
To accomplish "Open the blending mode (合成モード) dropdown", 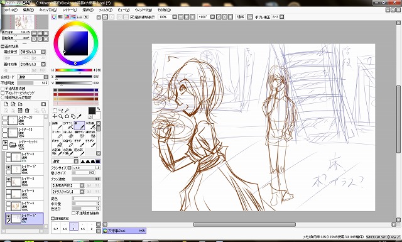I will click(33, 77).
